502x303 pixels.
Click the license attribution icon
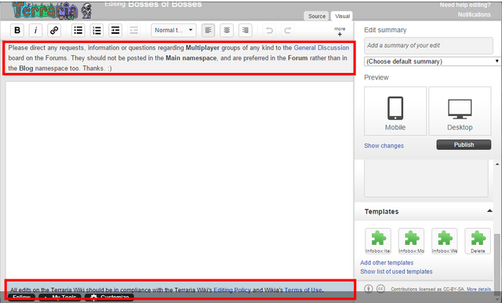click(x=369, y=289)
